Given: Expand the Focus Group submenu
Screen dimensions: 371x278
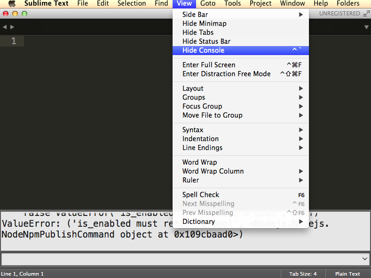Looking at the screenshot, I should 241,106.
